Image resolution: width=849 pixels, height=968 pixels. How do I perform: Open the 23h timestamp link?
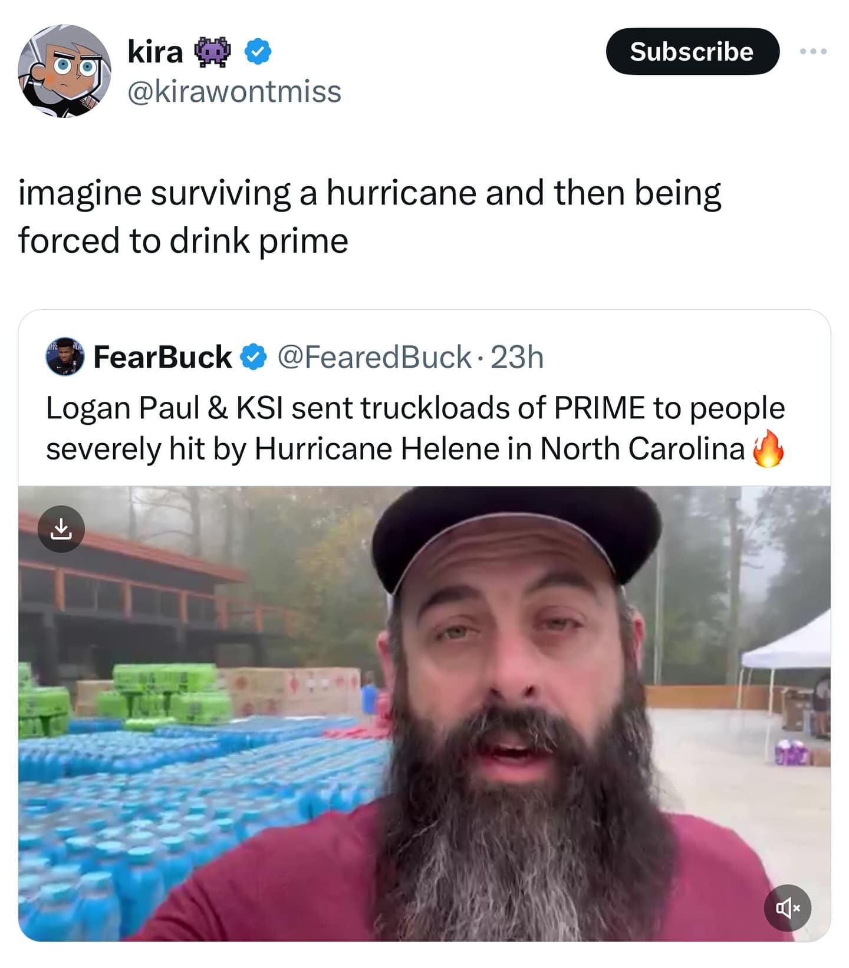coord(516,357)
